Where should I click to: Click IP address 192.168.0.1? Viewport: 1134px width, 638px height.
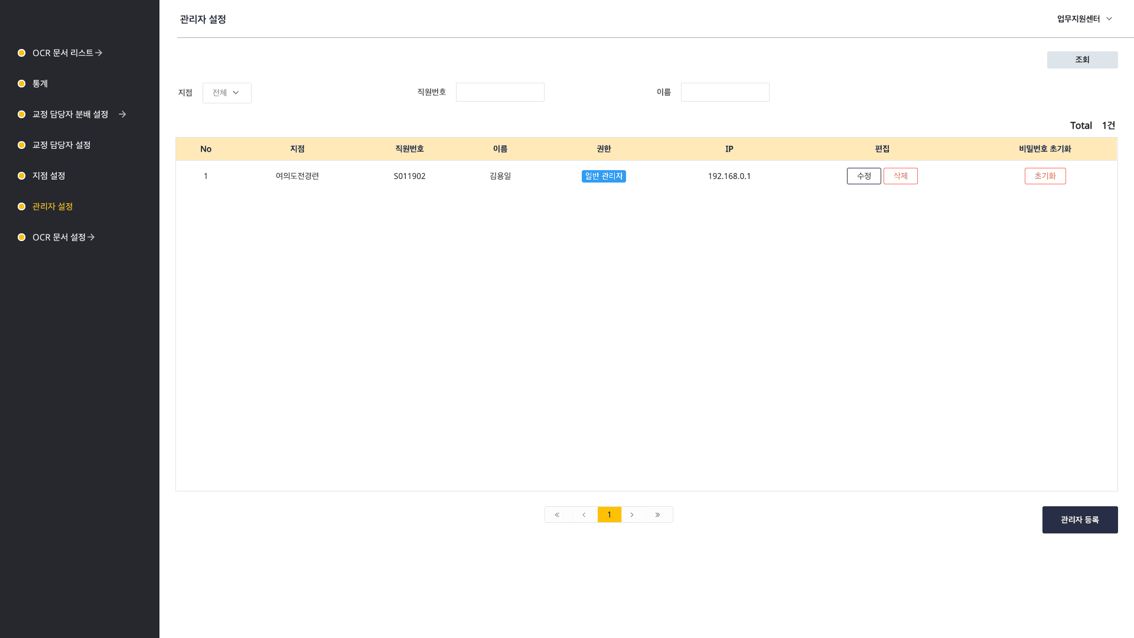click(x=729, y=176)
